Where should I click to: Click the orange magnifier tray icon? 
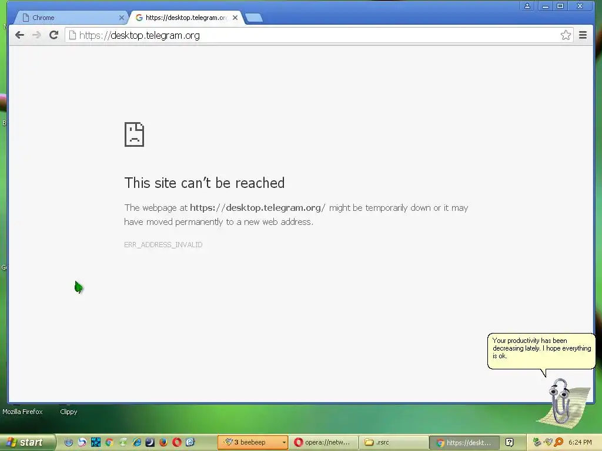558,442
